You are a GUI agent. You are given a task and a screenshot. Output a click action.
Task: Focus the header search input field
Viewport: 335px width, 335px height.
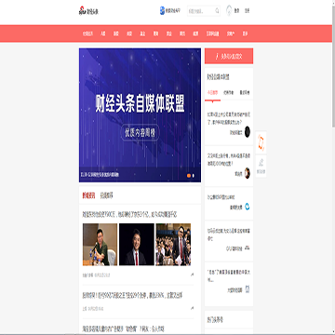click(x=200, y=11)
